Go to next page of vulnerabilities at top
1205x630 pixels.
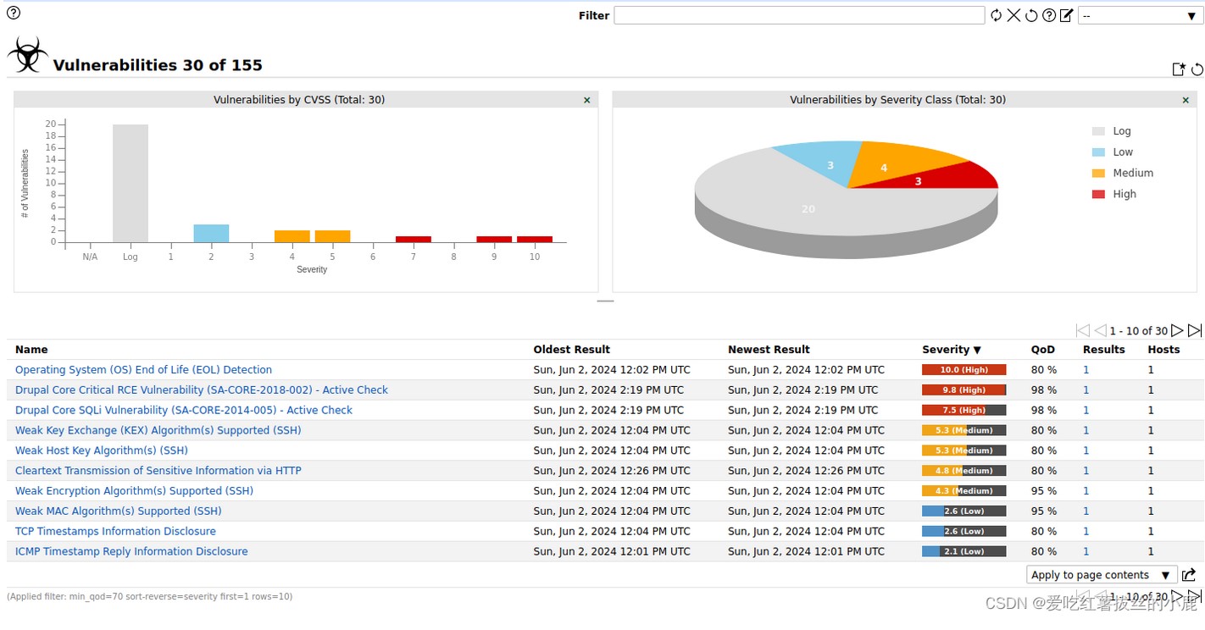click(x=1177, y=330)
